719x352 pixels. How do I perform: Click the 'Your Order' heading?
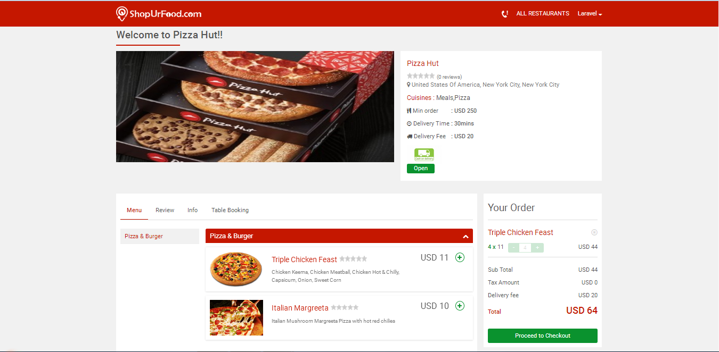tap(511, 207)
